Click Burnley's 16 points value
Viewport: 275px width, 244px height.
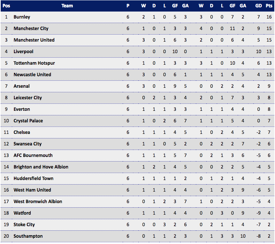coord(269,17)
